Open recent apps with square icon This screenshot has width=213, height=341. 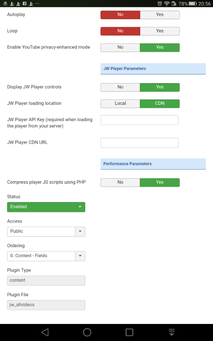[130, 332]
